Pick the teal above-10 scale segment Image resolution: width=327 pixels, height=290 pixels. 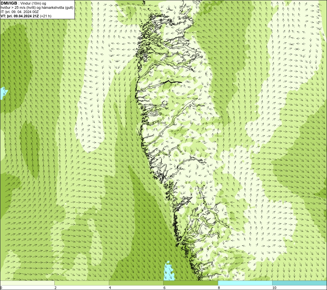tap(300, 283)
